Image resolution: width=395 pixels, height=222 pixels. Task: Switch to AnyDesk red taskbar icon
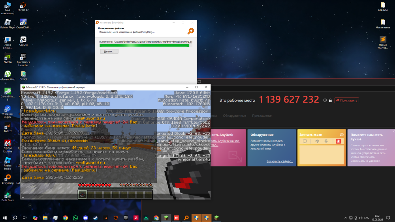(x=176, y=218)
